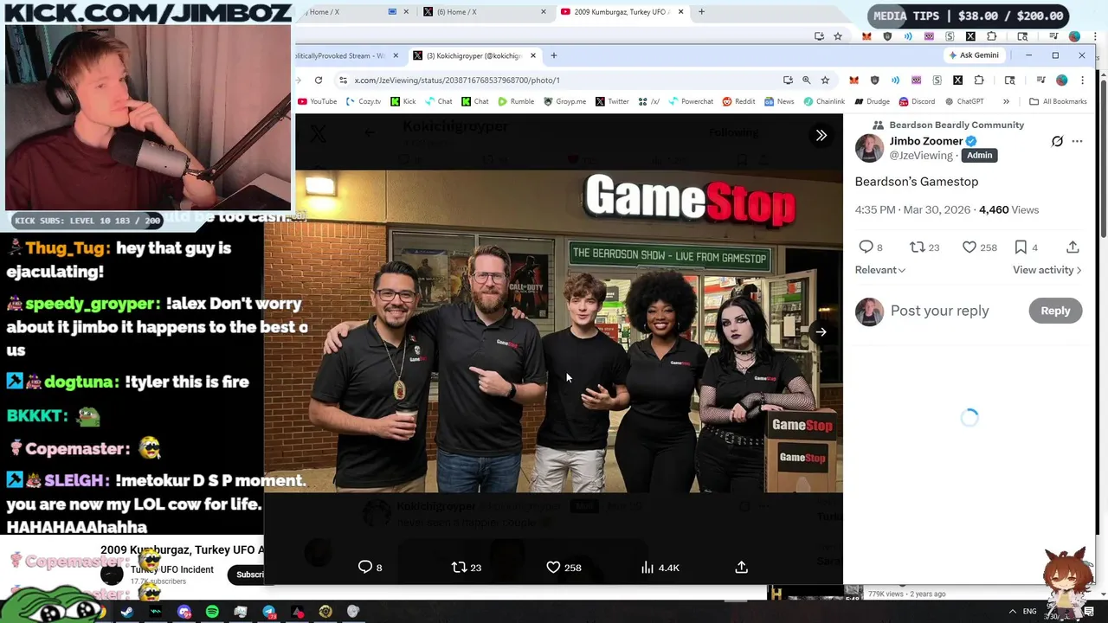Open tweet more options (three dots)
This screenshot has width=1108, height=623.
tap(1077, 141)
